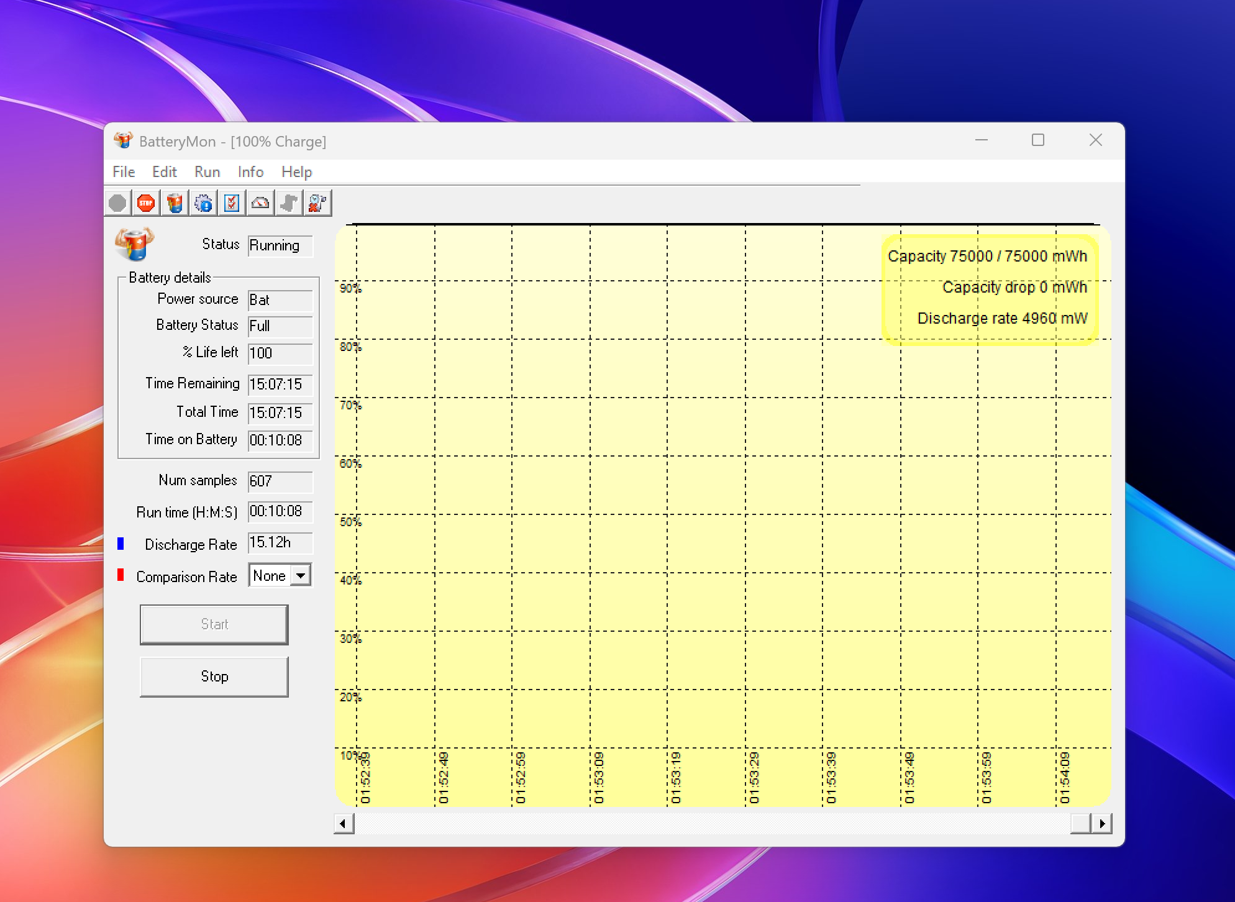Click the 90% graph axis label
Viewport: 1235px width, 902px height.
click(350, 288)
